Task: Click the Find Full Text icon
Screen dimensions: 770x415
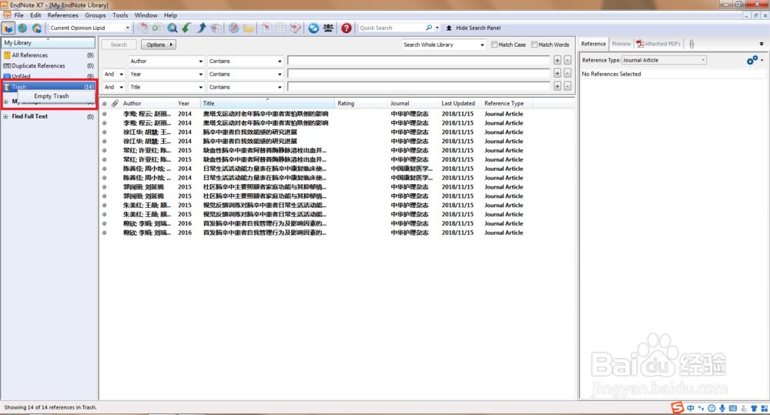Action: click(216, 28)
